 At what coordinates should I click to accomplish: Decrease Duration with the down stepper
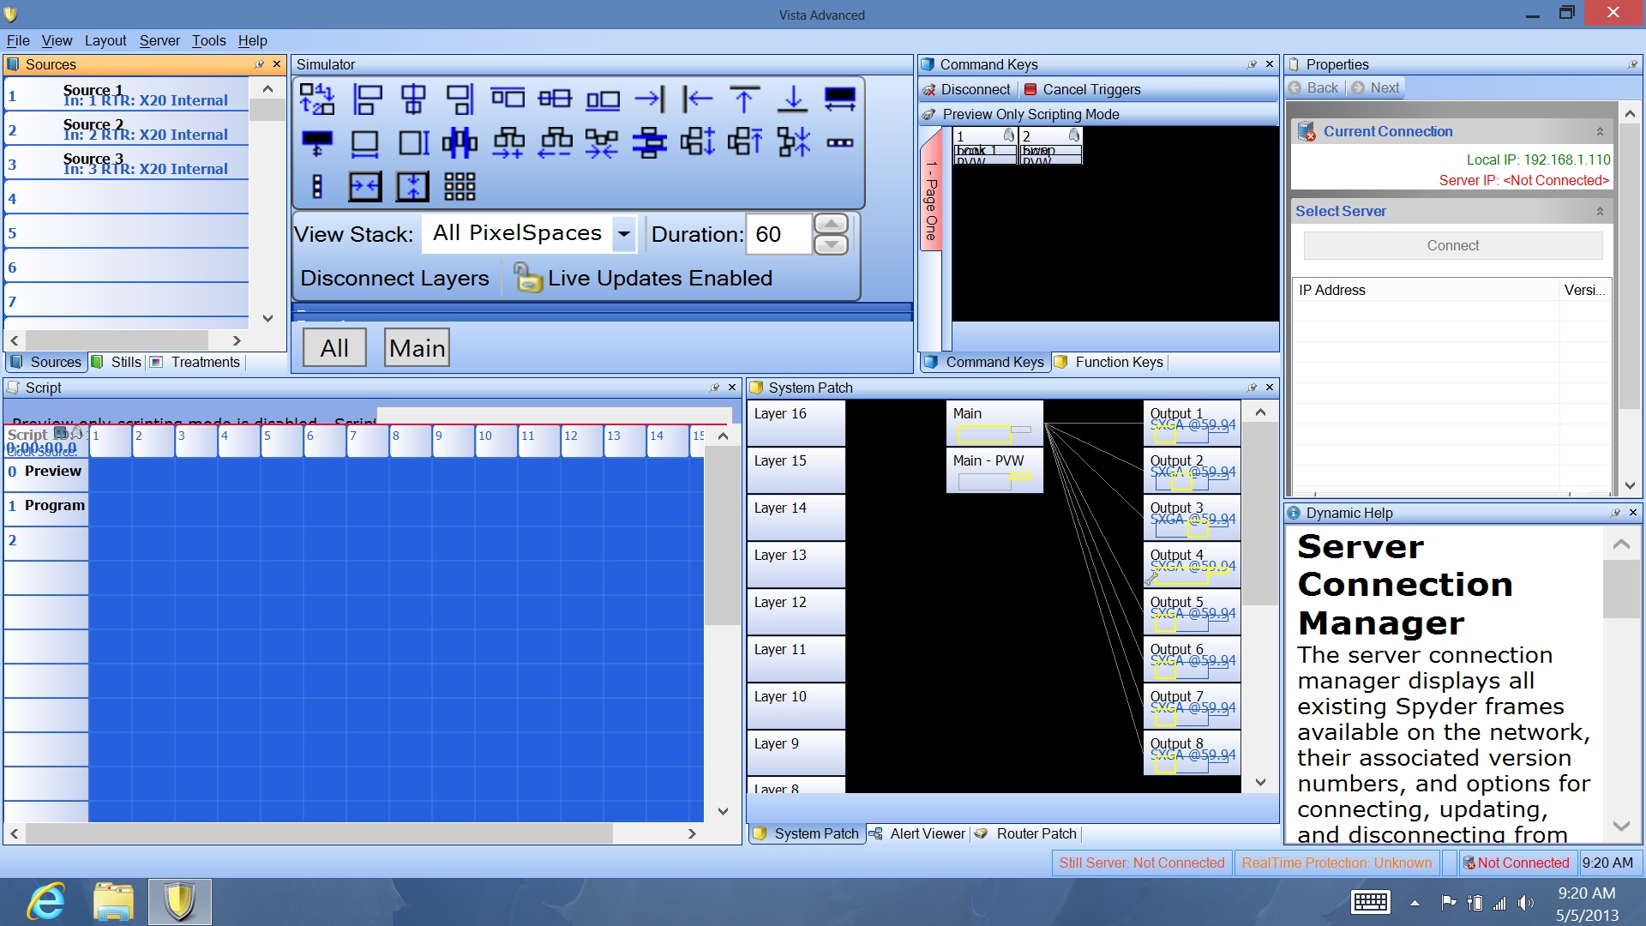(831, 245)
